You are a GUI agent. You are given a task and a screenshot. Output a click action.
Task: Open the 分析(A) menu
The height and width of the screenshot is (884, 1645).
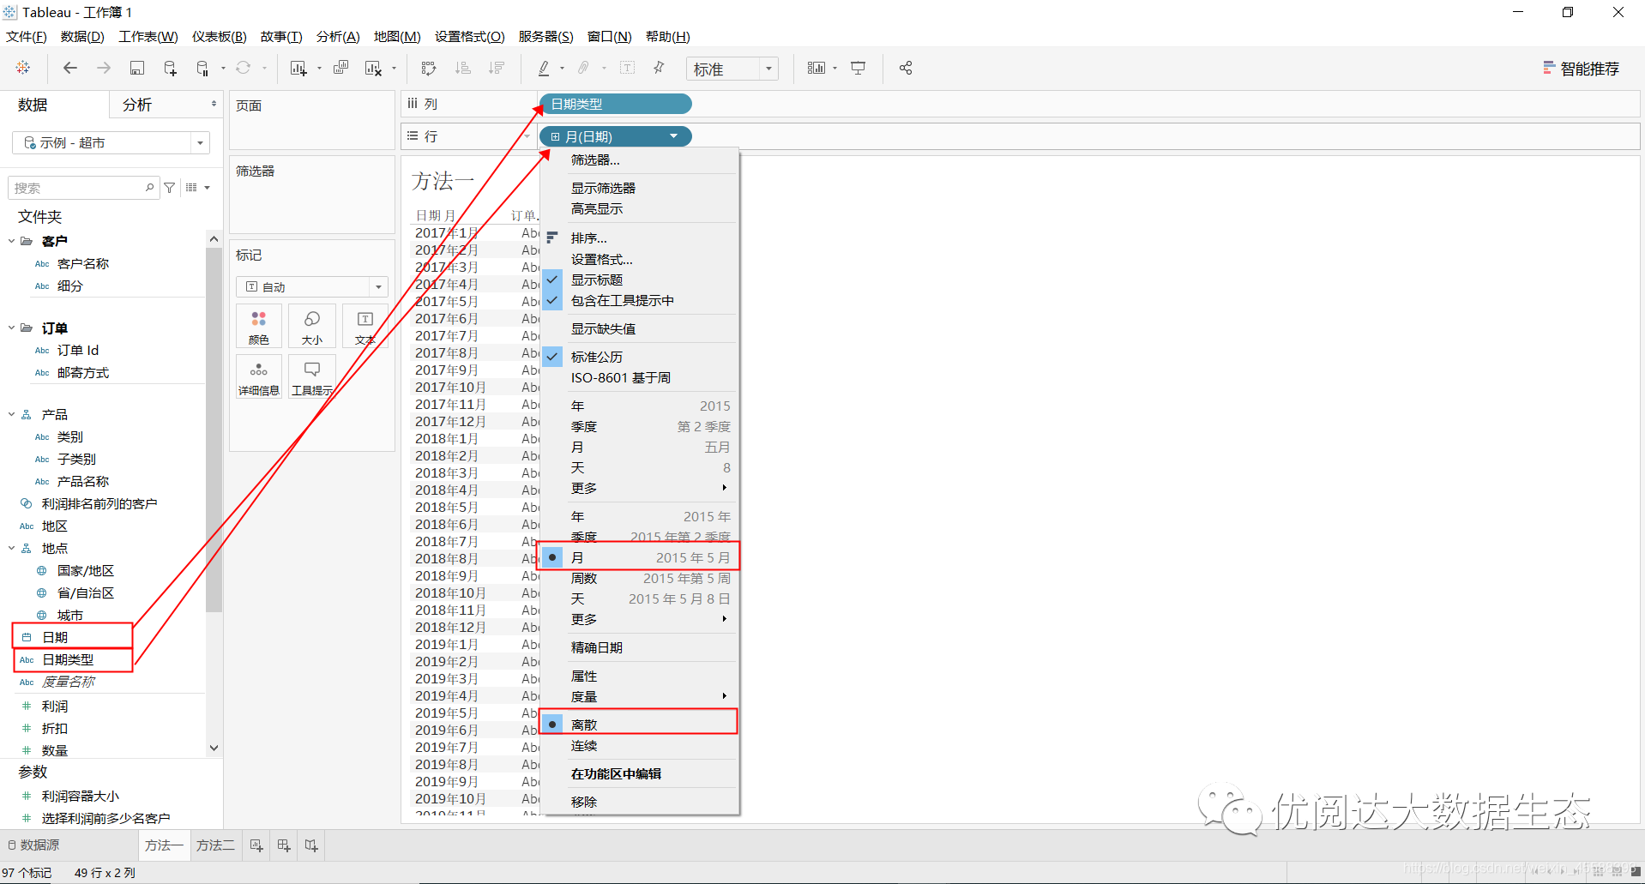tap(338, 36)
